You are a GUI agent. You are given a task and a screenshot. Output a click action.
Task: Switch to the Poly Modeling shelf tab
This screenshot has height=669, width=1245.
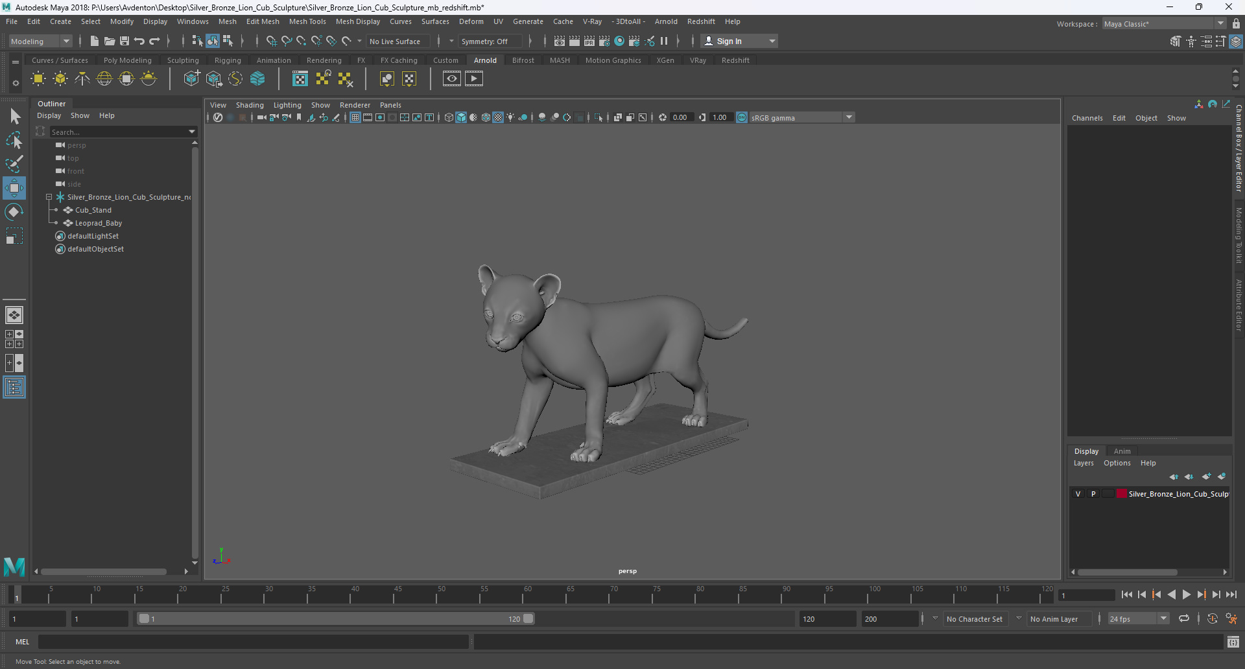click(128, 60)
